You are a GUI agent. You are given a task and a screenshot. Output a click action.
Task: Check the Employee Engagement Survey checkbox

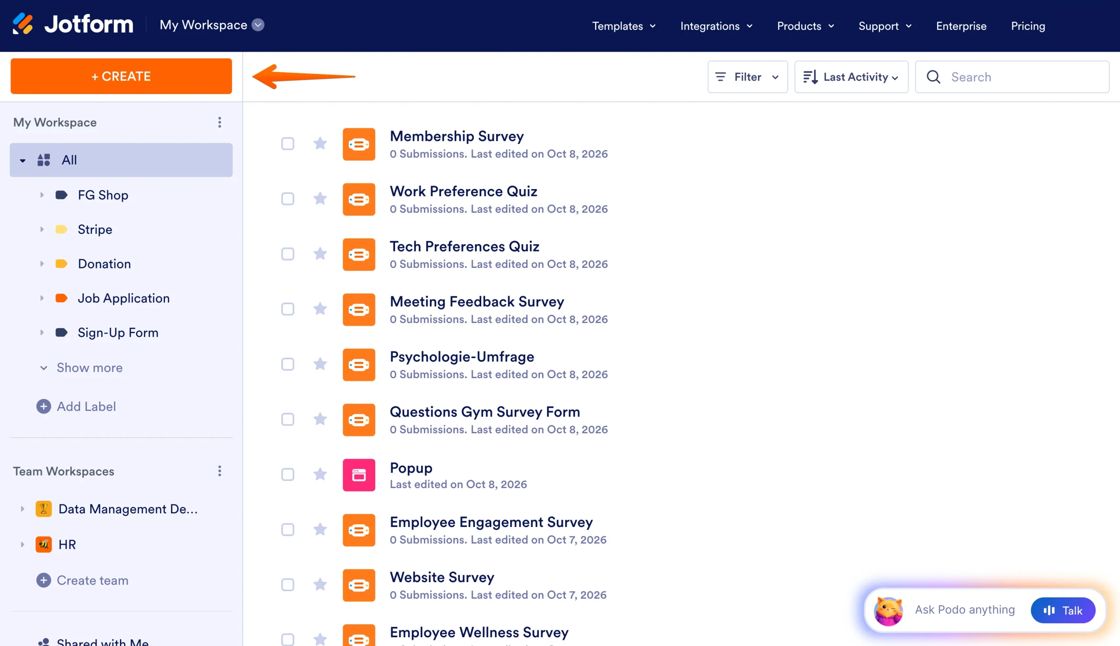[x=288, y=530]
